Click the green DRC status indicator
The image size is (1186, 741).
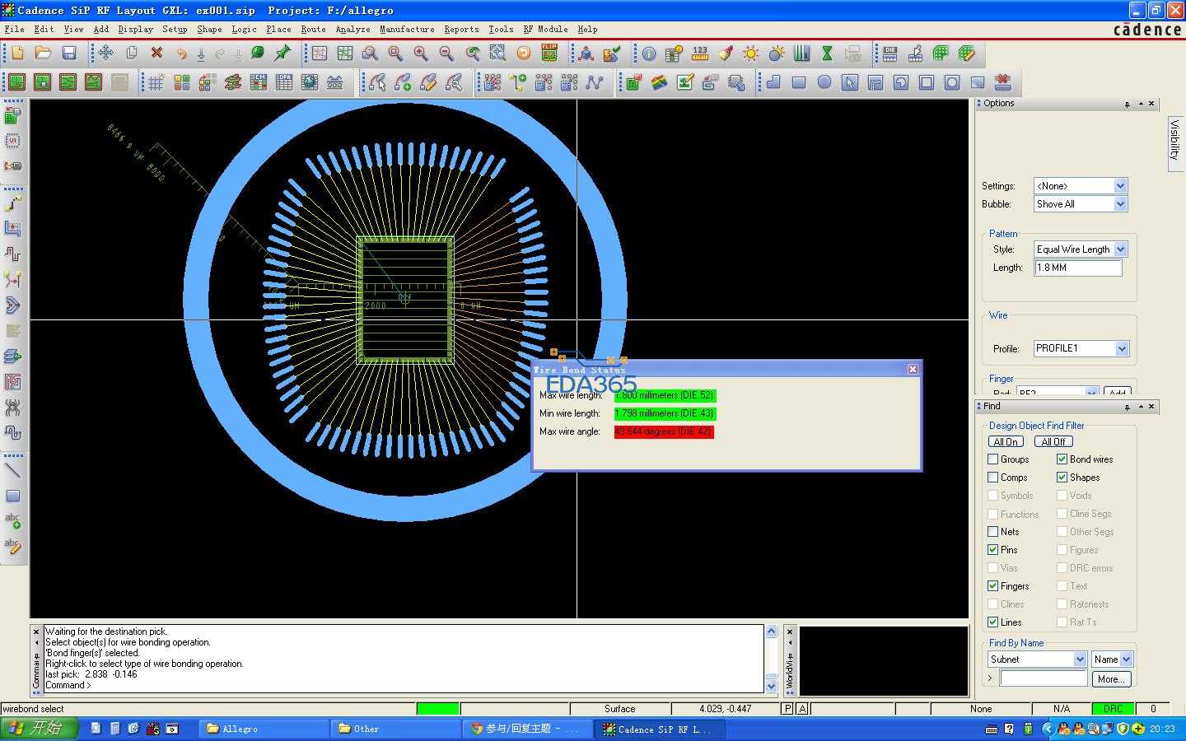click(1113, 709)
